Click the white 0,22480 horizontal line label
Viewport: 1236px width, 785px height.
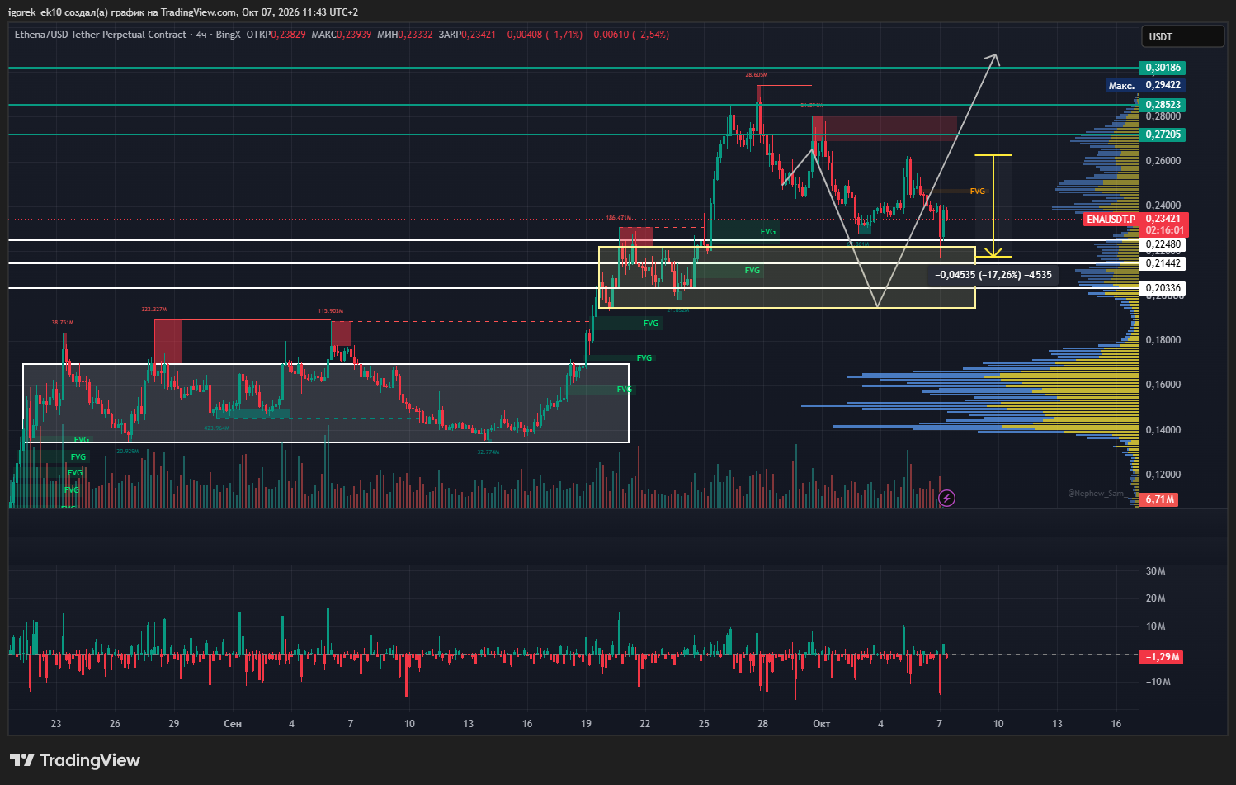[x=1163, y=244]
